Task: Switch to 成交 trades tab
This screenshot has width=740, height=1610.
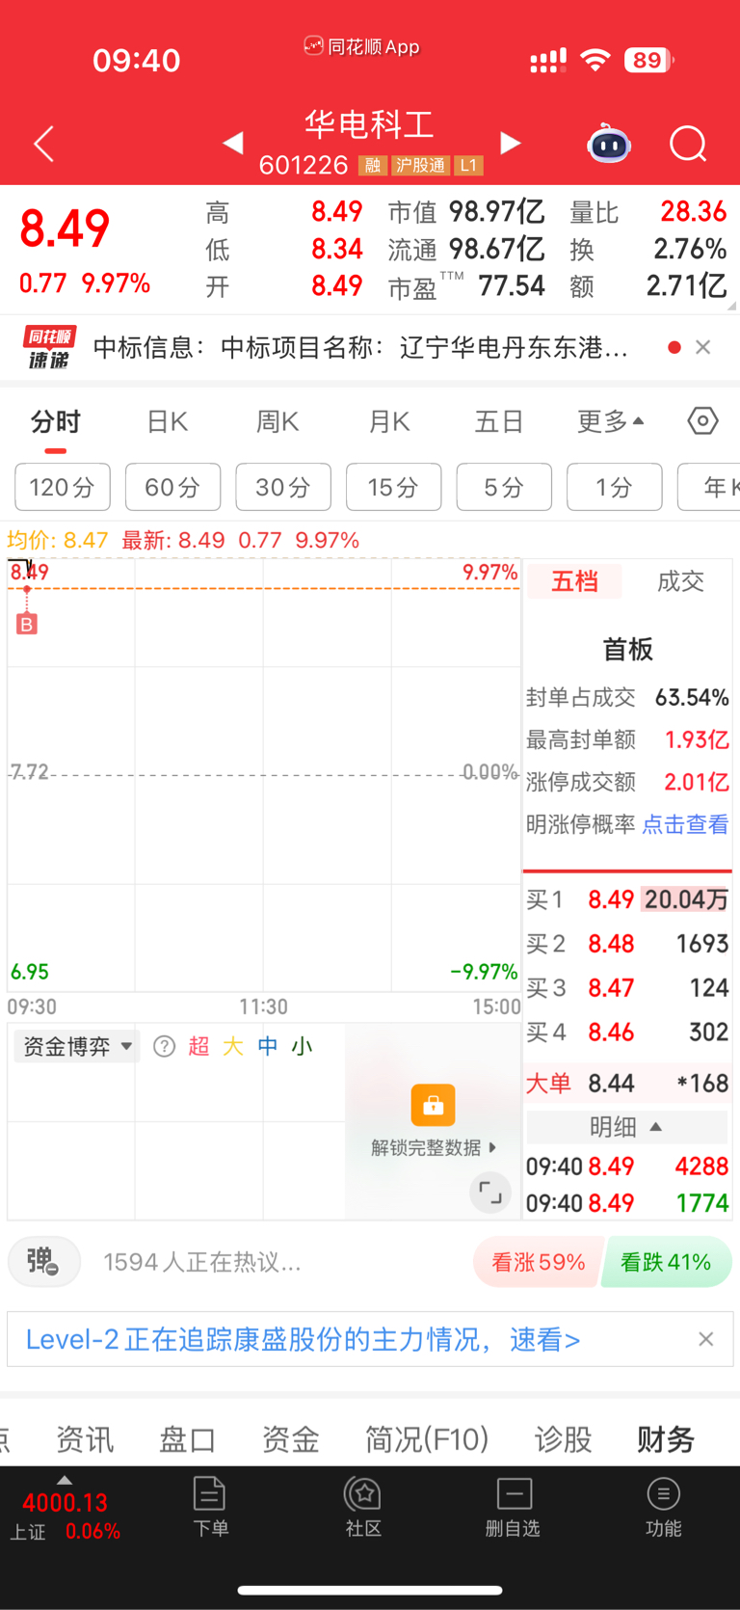Action: pyautogui.click(x=680, y=581)
